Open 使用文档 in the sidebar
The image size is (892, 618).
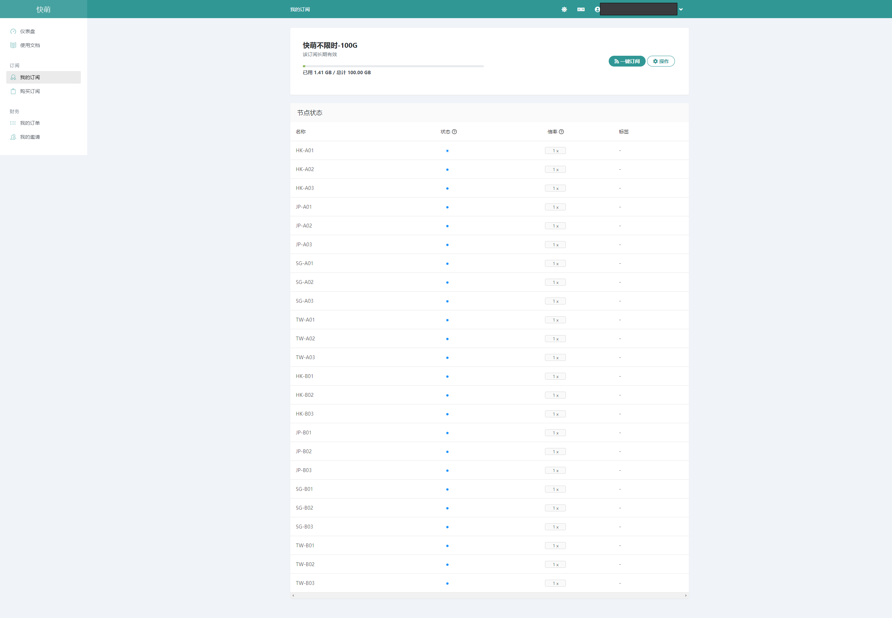(30, 45)
